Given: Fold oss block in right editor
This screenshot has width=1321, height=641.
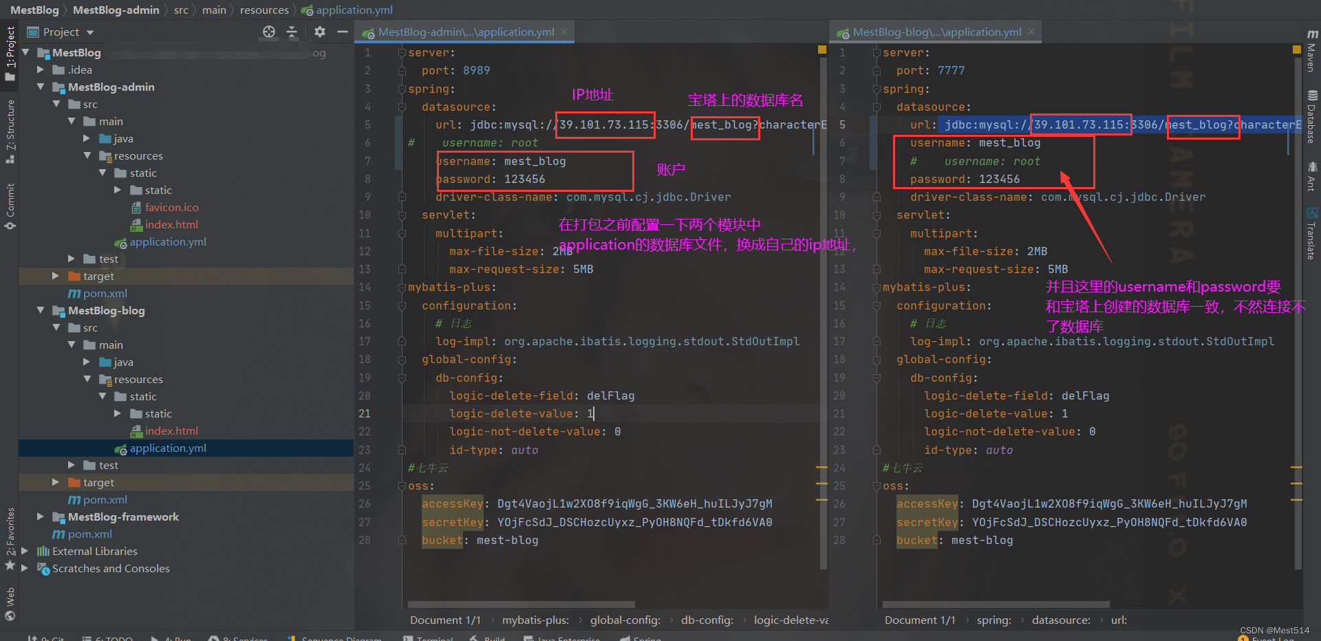Looking at the screenshot, I should [877, 486].
